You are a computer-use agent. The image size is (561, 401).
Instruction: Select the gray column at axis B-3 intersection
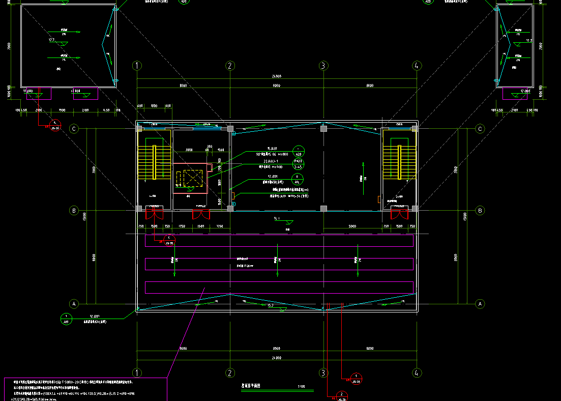(323, 209)
